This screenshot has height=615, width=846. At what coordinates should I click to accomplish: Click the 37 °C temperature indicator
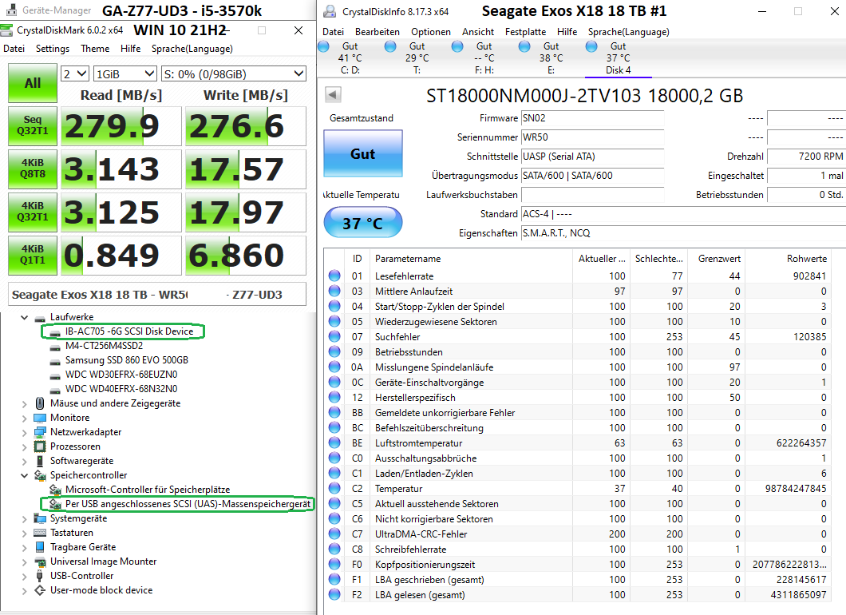point(362,223)
